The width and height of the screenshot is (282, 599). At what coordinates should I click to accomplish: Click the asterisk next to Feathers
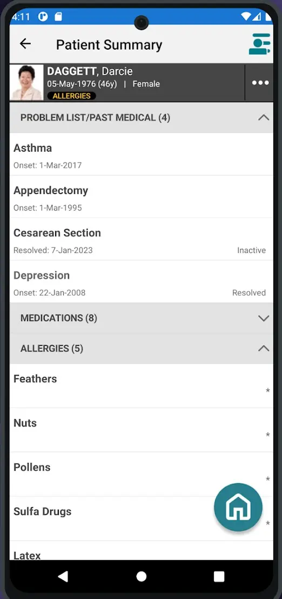coord(268,390)
